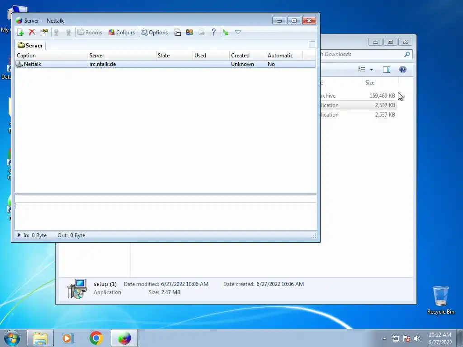463x347 pixels.
Task: Sort list by State column header
Action: coord(174,56)
